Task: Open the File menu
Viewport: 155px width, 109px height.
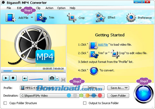Action: pos(9,8)
